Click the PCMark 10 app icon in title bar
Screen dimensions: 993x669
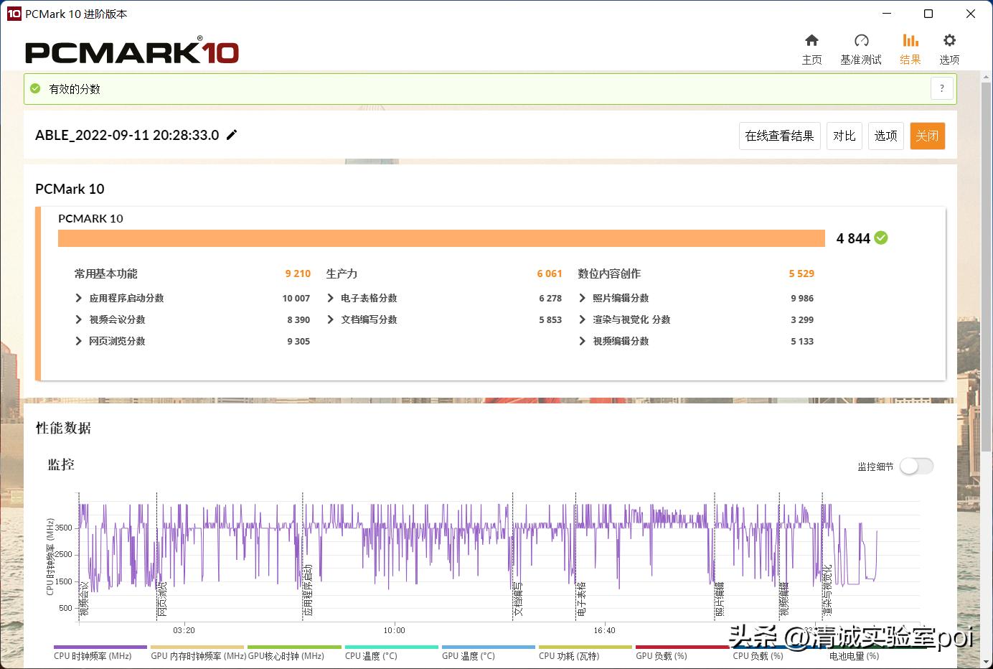(x=14, y=14)
